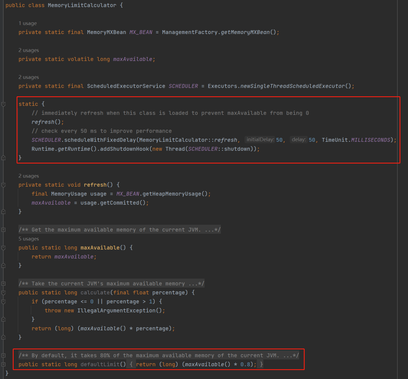This screenshot has width=408, height=379.
Task: Click the addShutdownHook method call
Action: [x=124, y=149]
